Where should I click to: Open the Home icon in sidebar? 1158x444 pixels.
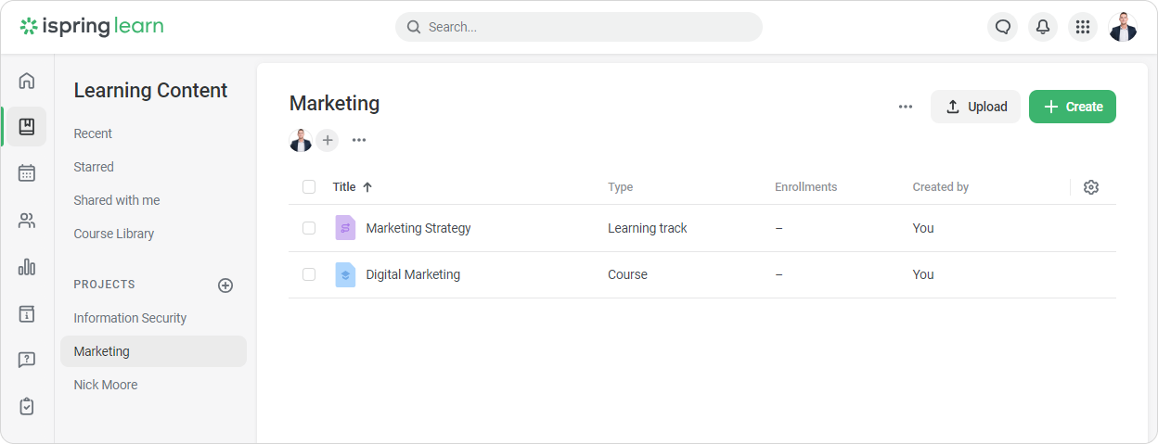click(x=27, y=81)
